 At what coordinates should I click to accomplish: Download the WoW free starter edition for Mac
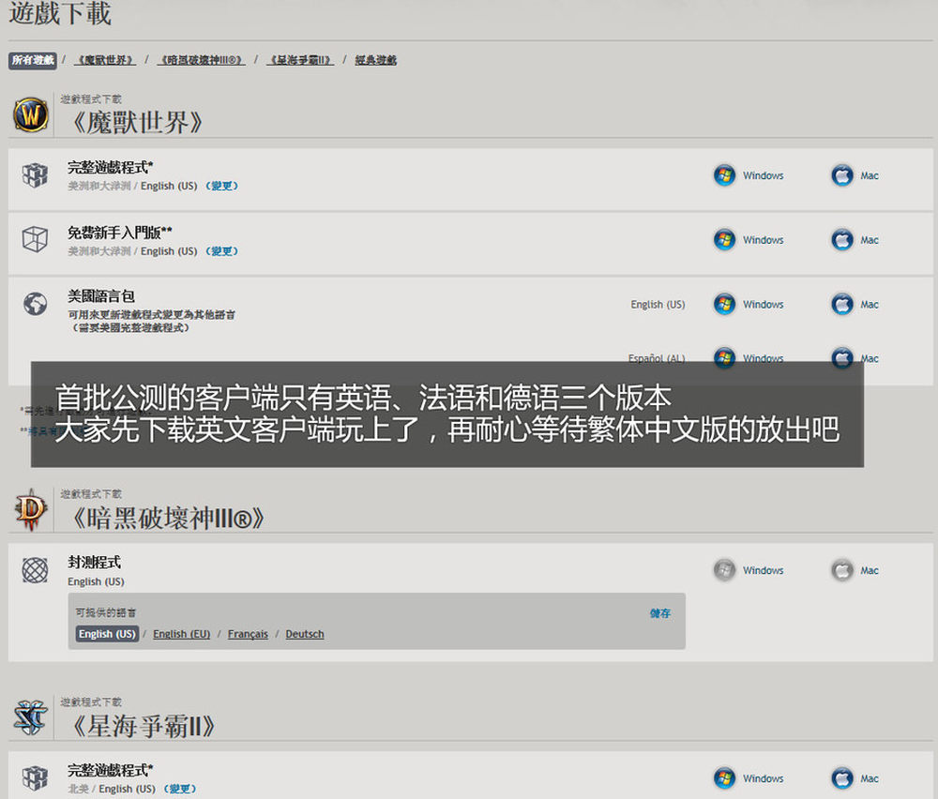click(x=855, y=240)
